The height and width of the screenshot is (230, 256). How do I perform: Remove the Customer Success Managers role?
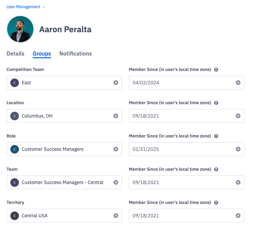(x=116, y=149)
